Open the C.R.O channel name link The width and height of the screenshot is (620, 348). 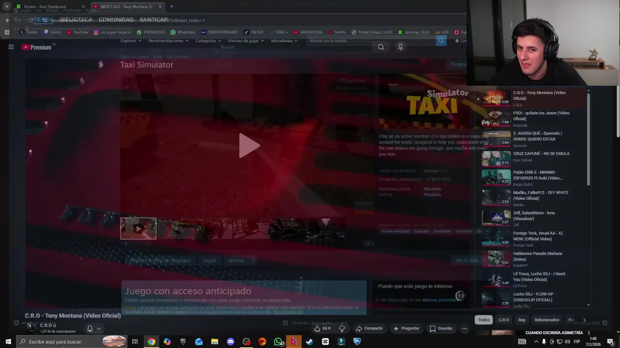coord(46,325)
